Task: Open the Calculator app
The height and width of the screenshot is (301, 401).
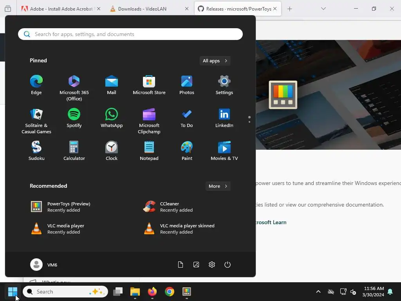Action: tap(74, 151)
